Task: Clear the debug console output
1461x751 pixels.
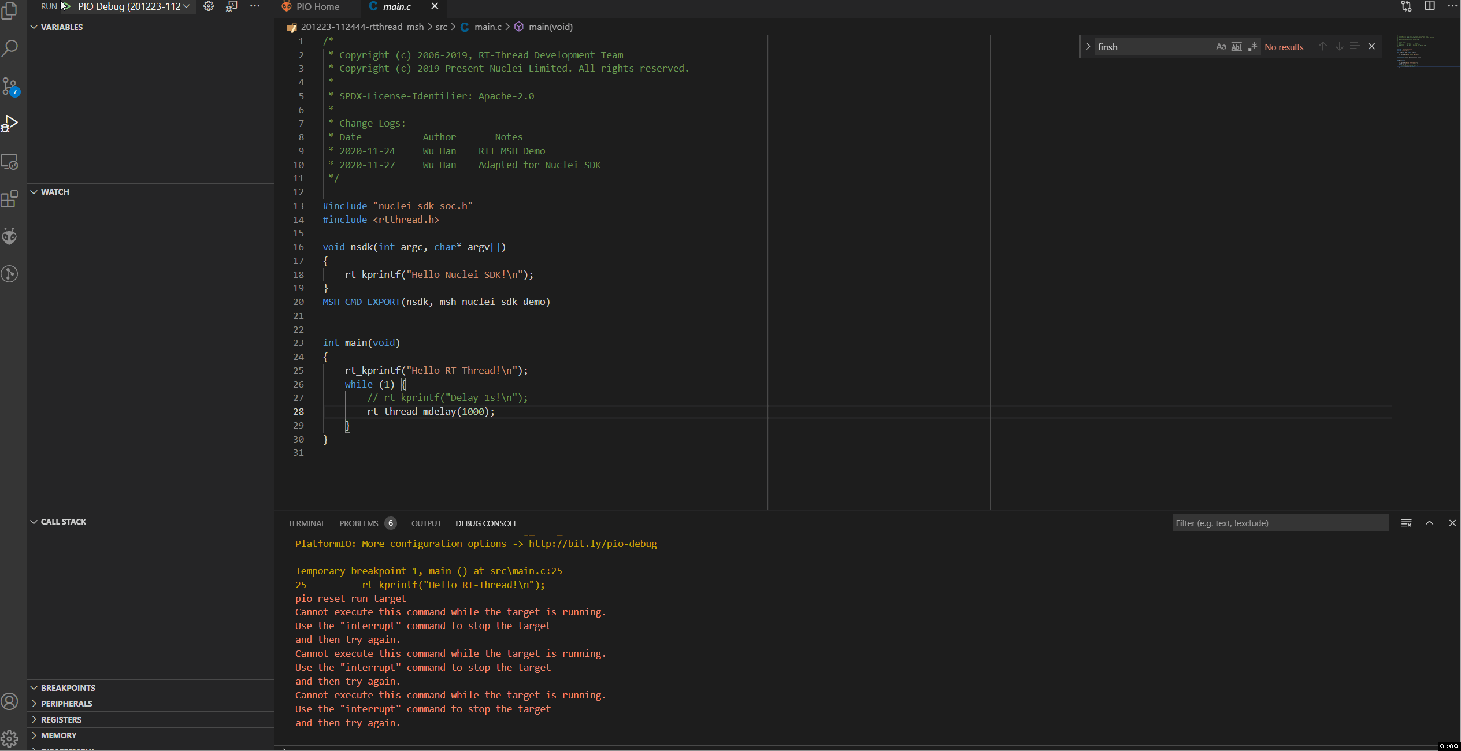Action: pyautogui.click(x=1406, y=523)
